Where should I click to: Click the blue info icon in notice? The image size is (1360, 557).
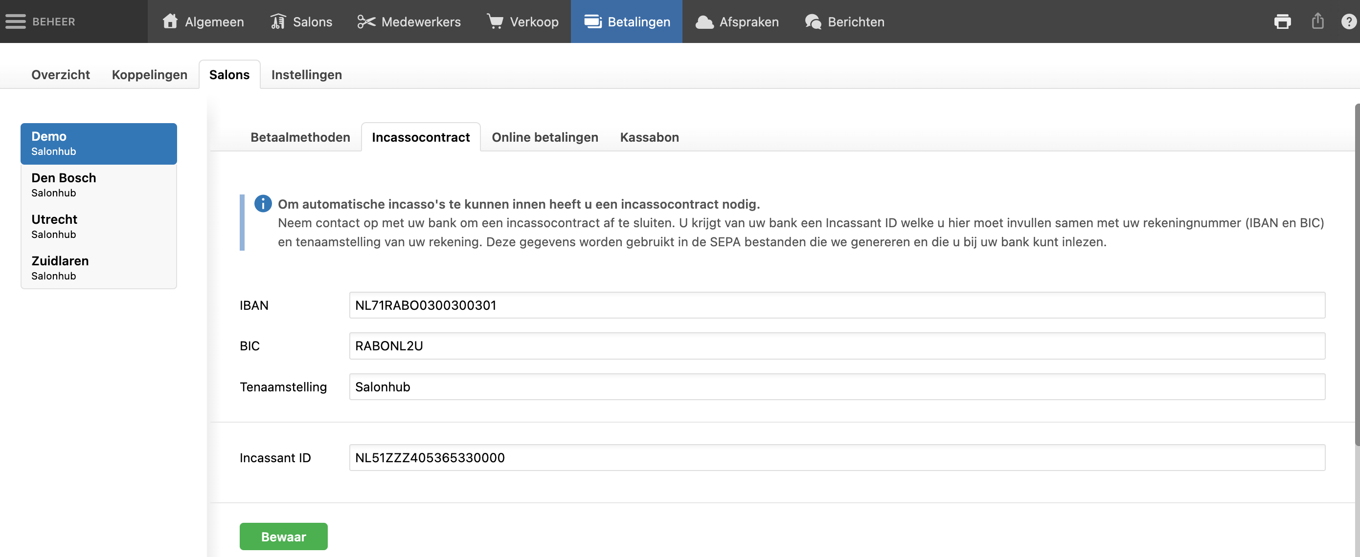pos(263,203)
